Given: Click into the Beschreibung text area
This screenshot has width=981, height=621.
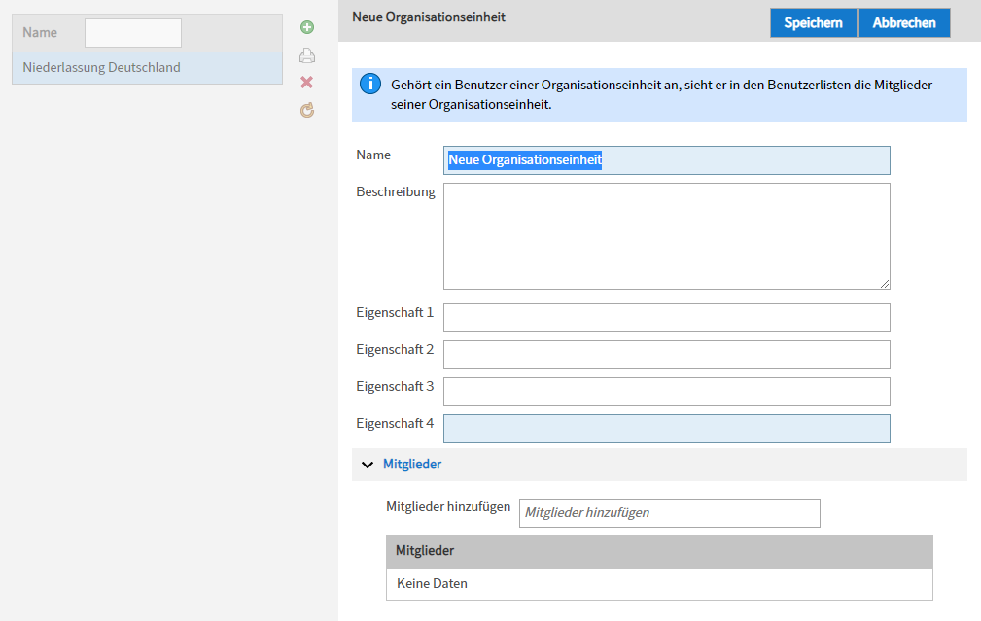Looking at the screenshot, I should tap(666, 236).
